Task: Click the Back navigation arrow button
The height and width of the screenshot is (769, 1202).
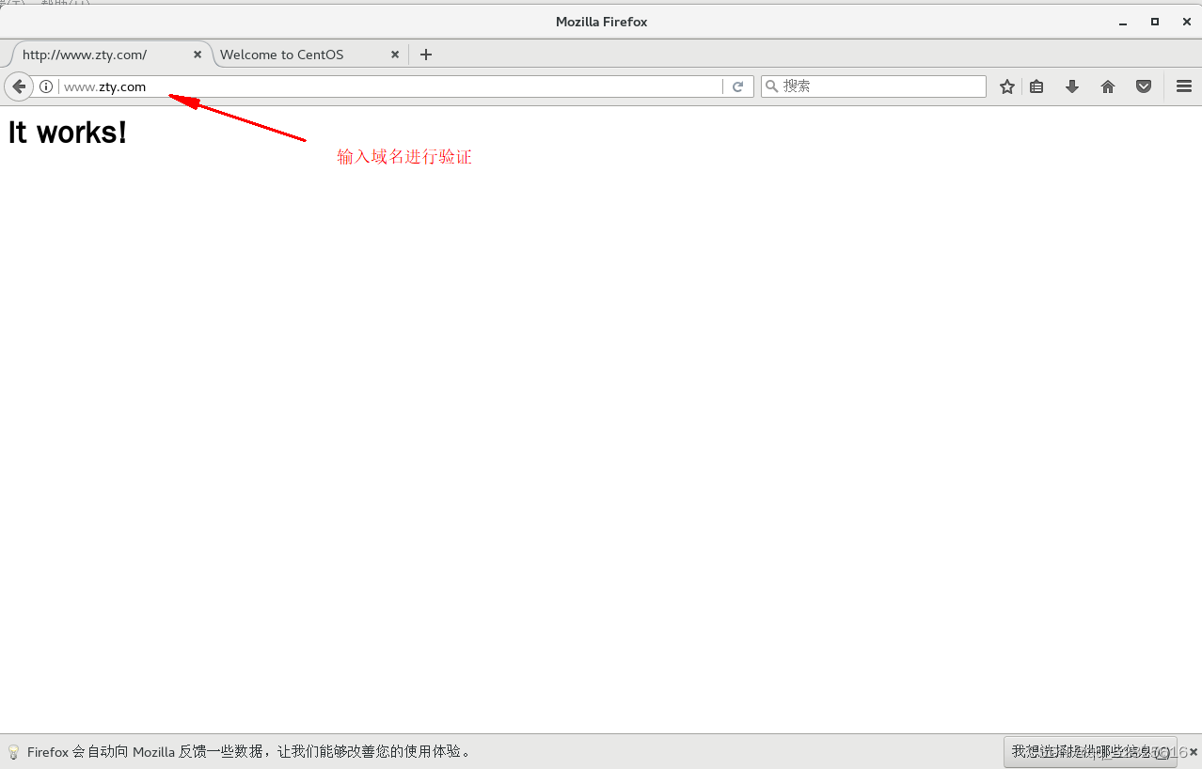Action: point(19,86)
